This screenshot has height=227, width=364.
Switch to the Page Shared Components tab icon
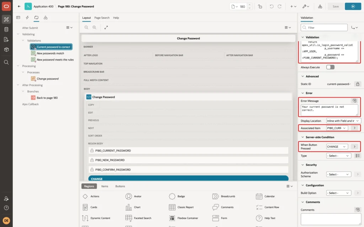45,18
